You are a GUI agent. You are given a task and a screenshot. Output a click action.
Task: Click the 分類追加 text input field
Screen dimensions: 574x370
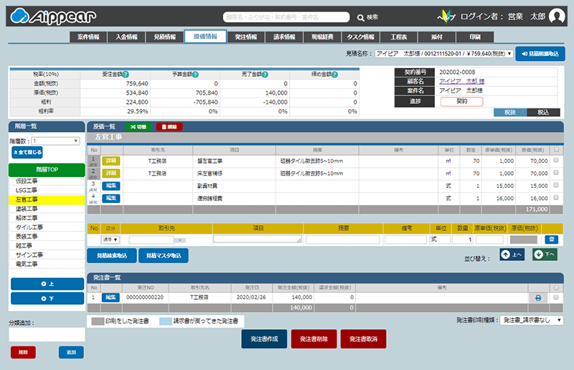coord(47,335)
